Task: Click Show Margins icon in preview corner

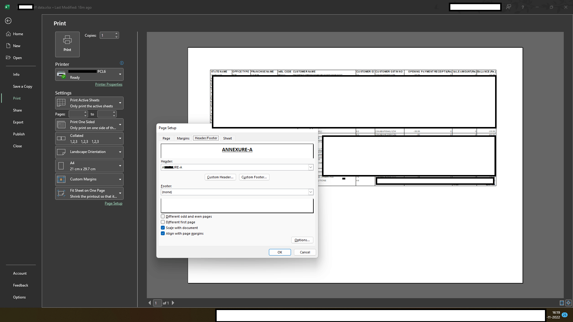Action: 562,303
